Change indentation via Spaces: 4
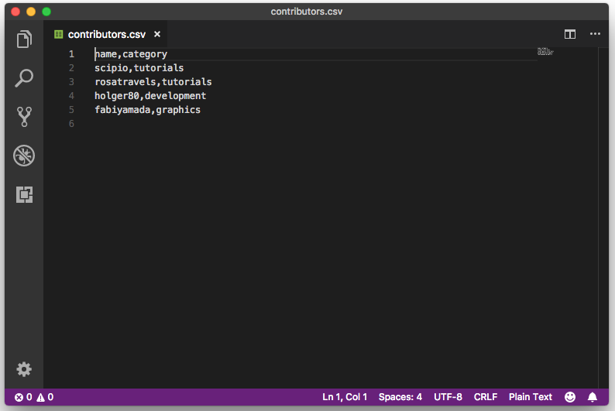 coord(400,397)
